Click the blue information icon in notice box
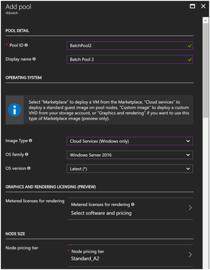 click(15, 110)
